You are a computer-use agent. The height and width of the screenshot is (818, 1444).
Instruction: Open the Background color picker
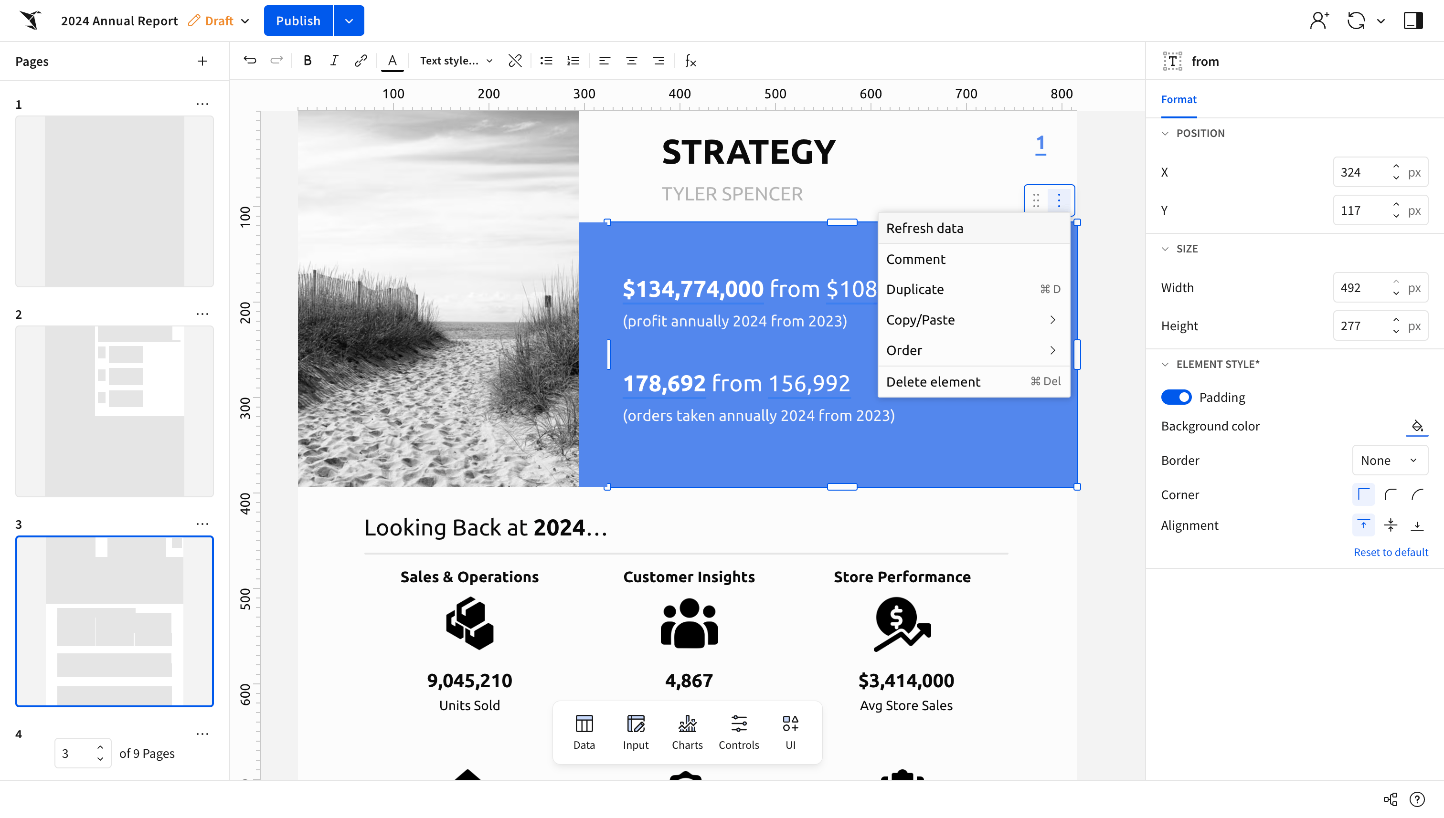tap(1416, 426)
